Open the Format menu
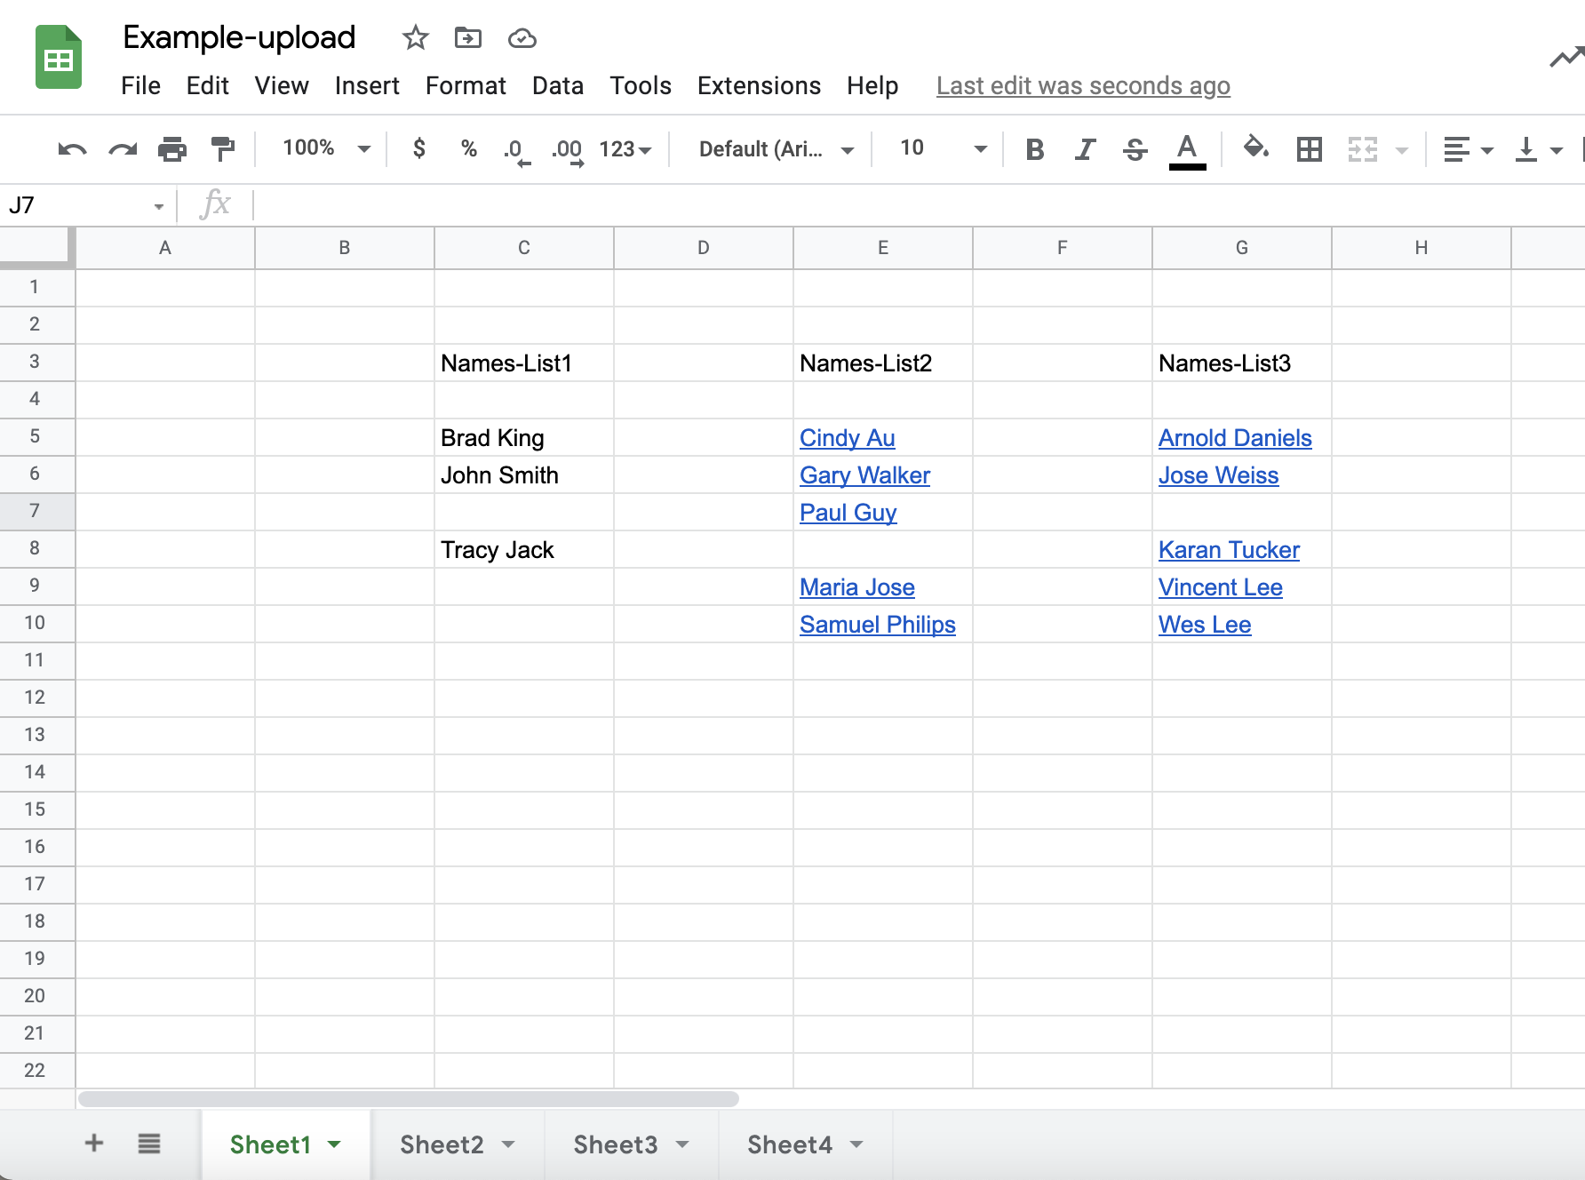 coord(466,85)
